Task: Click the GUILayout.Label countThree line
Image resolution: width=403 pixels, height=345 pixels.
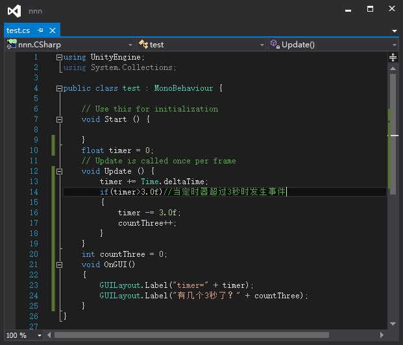Action: (204, 296)
